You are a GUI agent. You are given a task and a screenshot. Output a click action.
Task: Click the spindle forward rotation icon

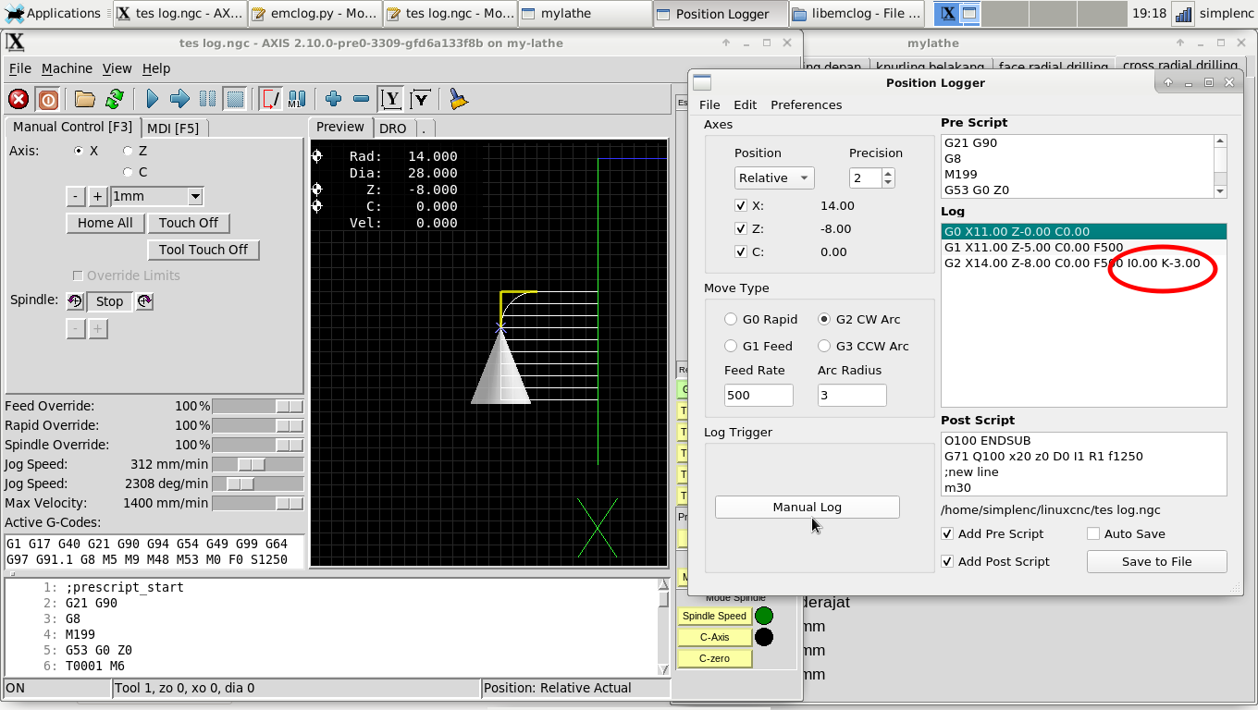pos(145,301)
